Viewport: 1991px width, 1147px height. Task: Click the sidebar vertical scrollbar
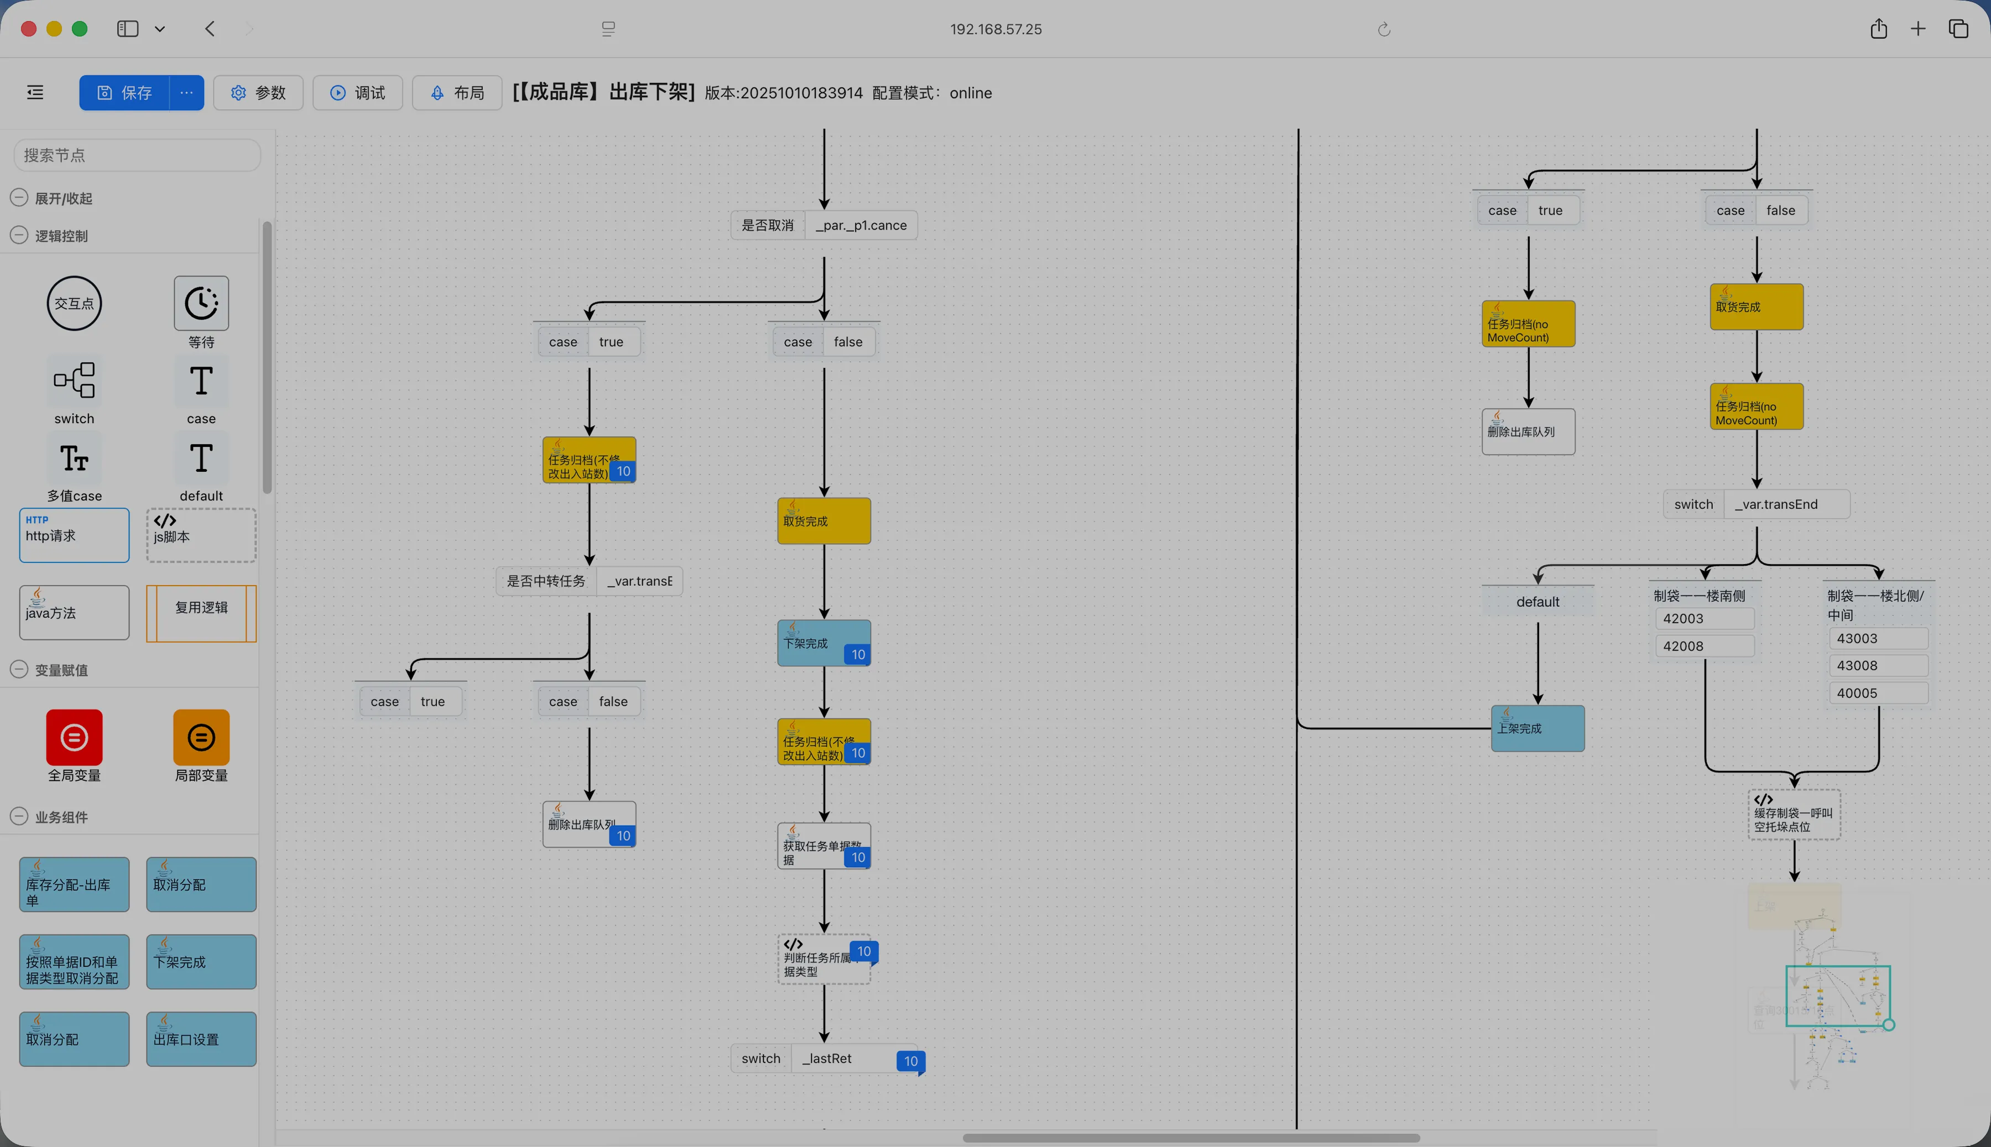(x=267, y=358)
